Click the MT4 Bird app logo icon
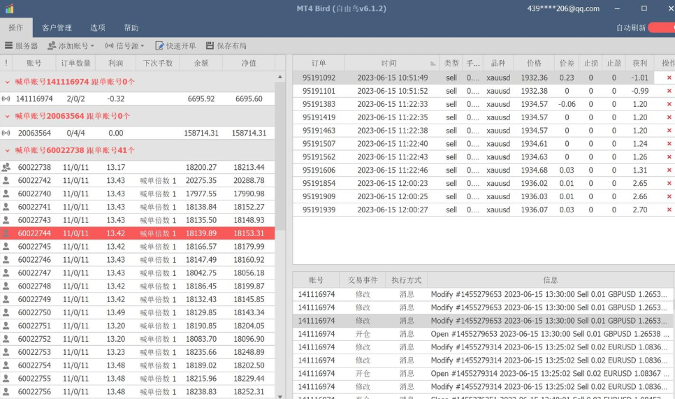This screenshot has width=675, height=399. [8, 8]
